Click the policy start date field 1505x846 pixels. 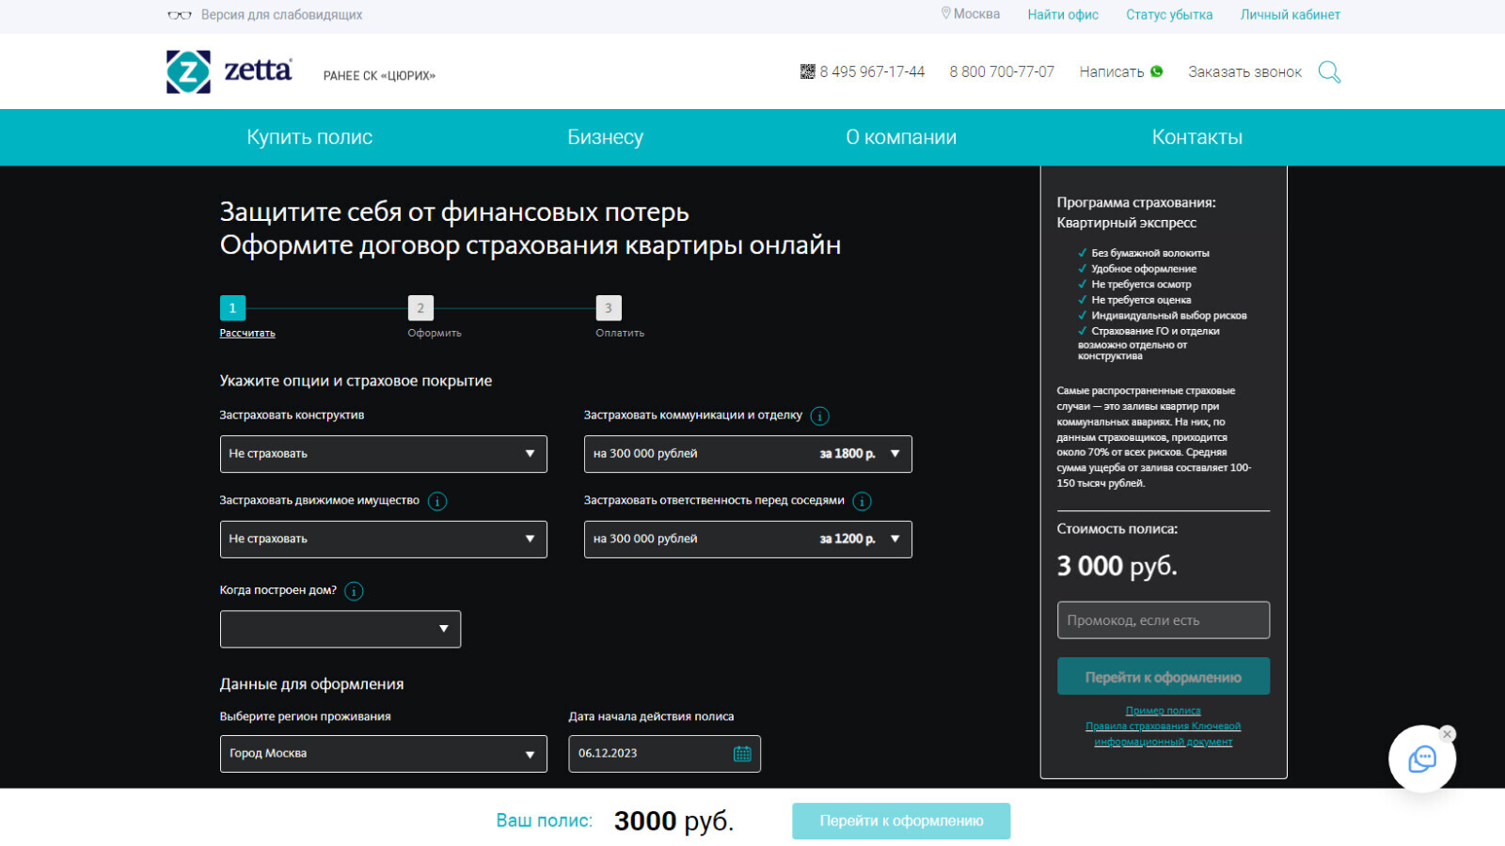click(664, 754)
